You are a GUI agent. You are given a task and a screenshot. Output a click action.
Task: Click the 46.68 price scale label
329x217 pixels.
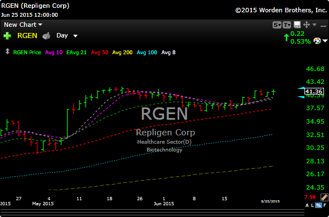point(315,69)
